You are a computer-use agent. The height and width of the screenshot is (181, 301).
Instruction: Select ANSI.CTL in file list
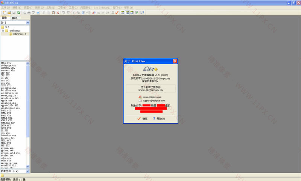(x=6, y=63)
